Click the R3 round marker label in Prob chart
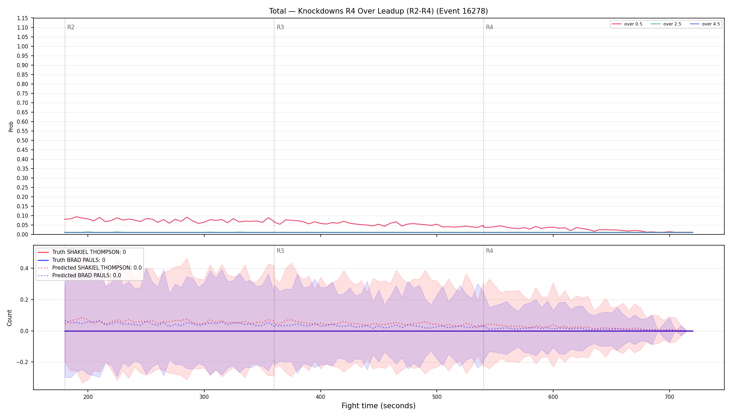Viewport: 732px width, 418px height. click(280, 27)
